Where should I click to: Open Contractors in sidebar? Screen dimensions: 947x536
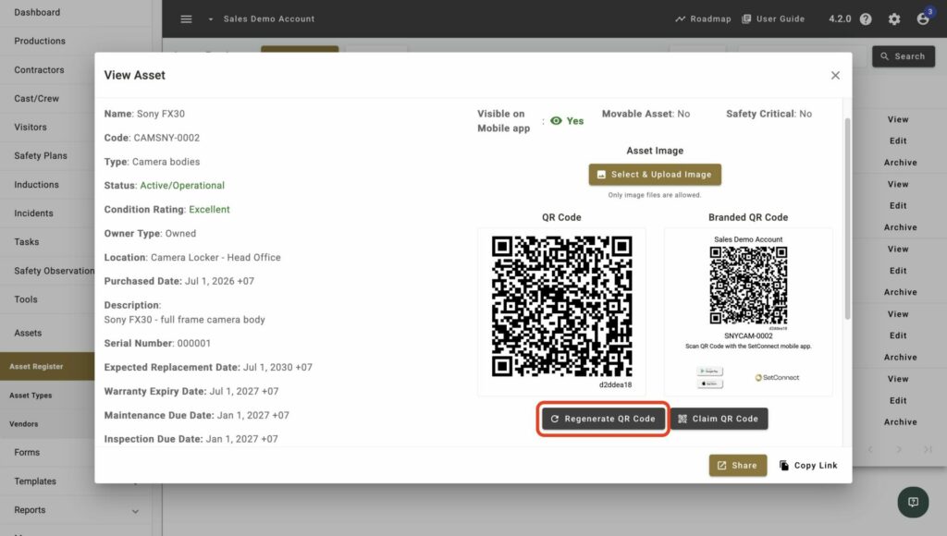point(39,69)
